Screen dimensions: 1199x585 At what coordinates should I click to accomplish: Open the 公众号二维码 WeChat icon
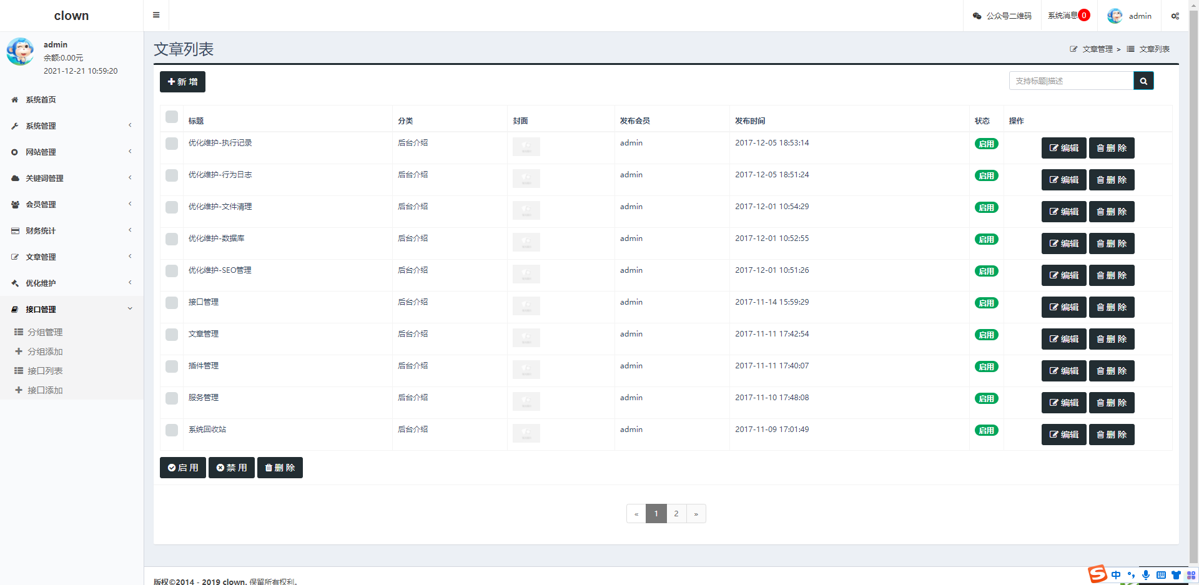pyautogui.click(x=977, y=16)
